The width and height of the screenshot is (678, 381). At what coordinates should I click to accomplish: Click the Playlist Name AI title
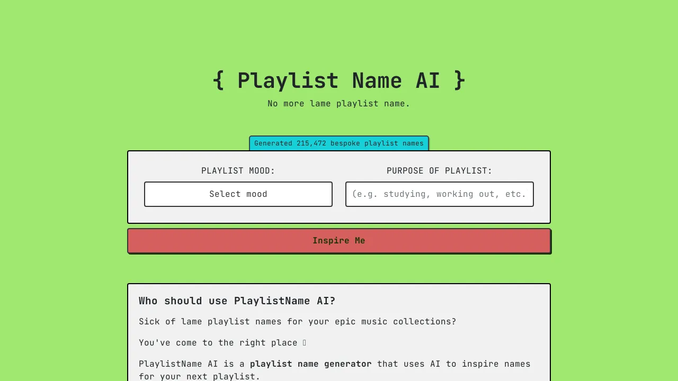pyautogui.click(x=339, y=80)
